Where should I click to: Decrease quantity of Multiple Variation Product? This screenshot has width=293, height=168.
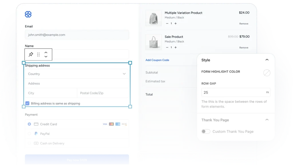click(167, 23)
